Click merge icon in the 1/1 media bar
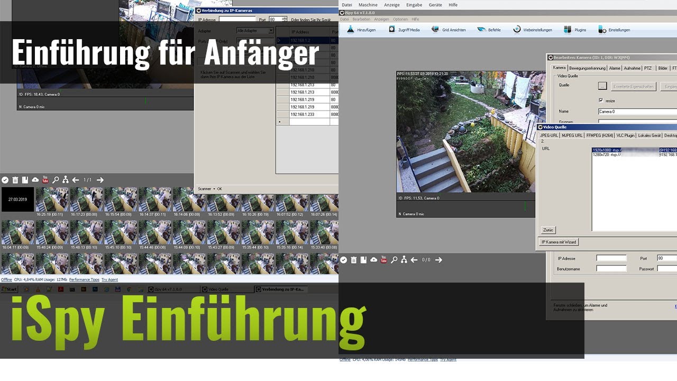 pyautogui.click(x=65, y=180)
